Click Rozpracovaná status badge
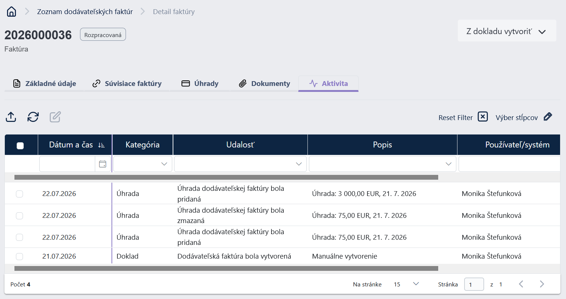566x299 pixels. 103,34
